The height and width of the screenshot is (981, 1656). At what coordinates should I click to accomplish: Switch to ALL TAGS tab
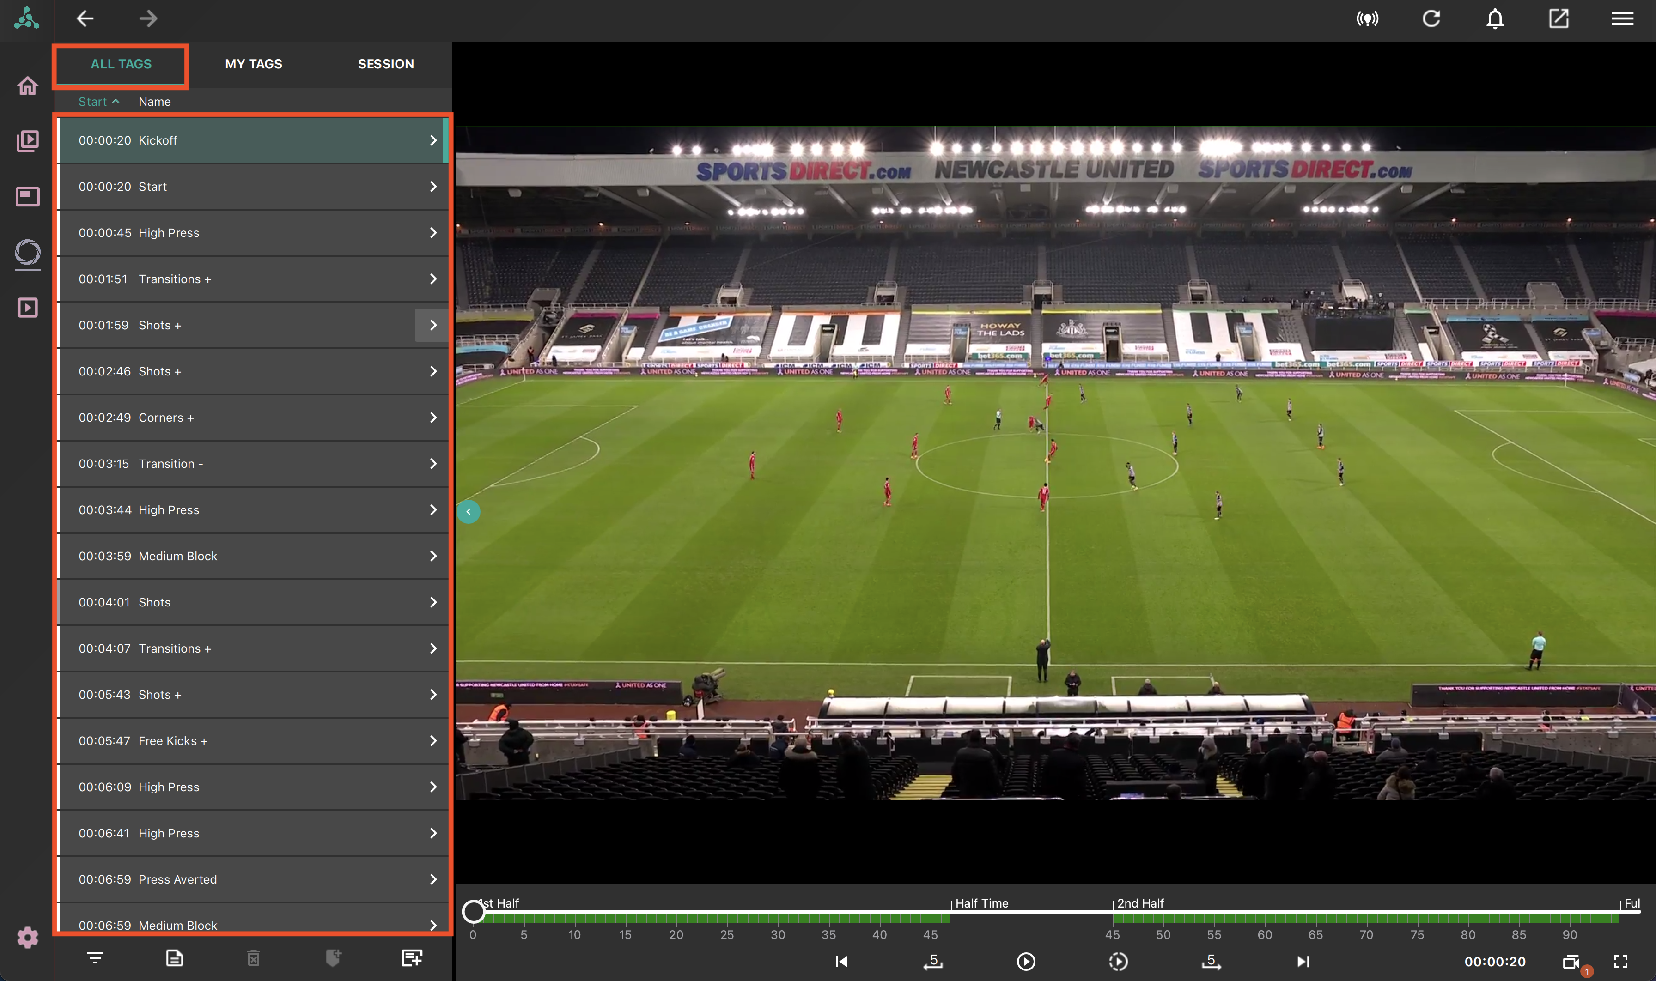[121, 64]
